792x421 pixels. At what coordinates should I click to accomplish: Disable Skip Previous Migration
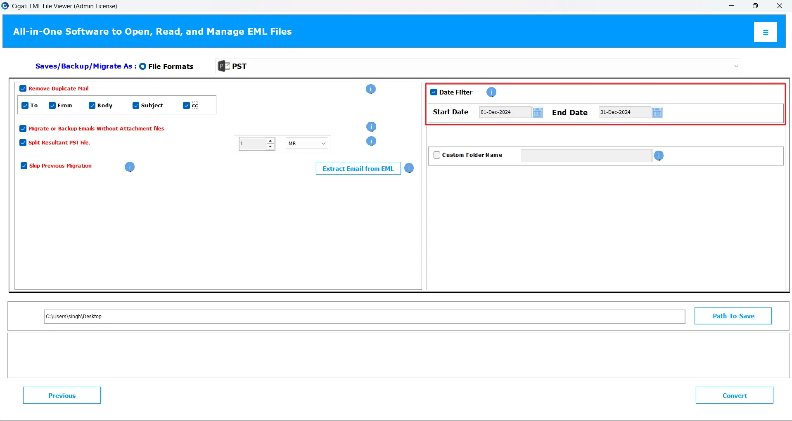pos(24,166)
